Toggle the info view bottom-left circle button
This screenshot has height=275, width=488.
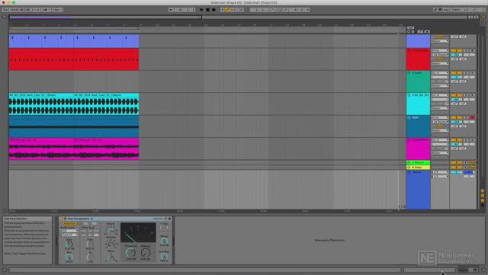5,270
